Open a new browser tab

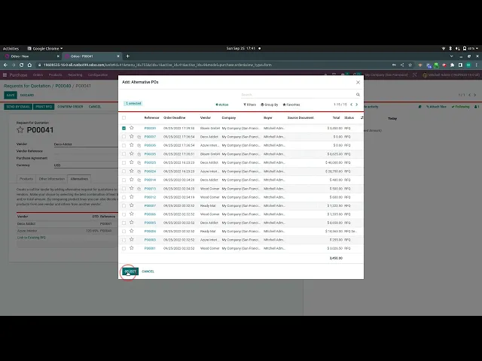point(127,56)
